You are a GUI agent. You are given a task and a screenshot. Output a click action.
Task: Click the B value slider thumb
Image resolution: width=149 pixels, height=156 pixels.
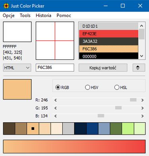click(x=101, y=116)
